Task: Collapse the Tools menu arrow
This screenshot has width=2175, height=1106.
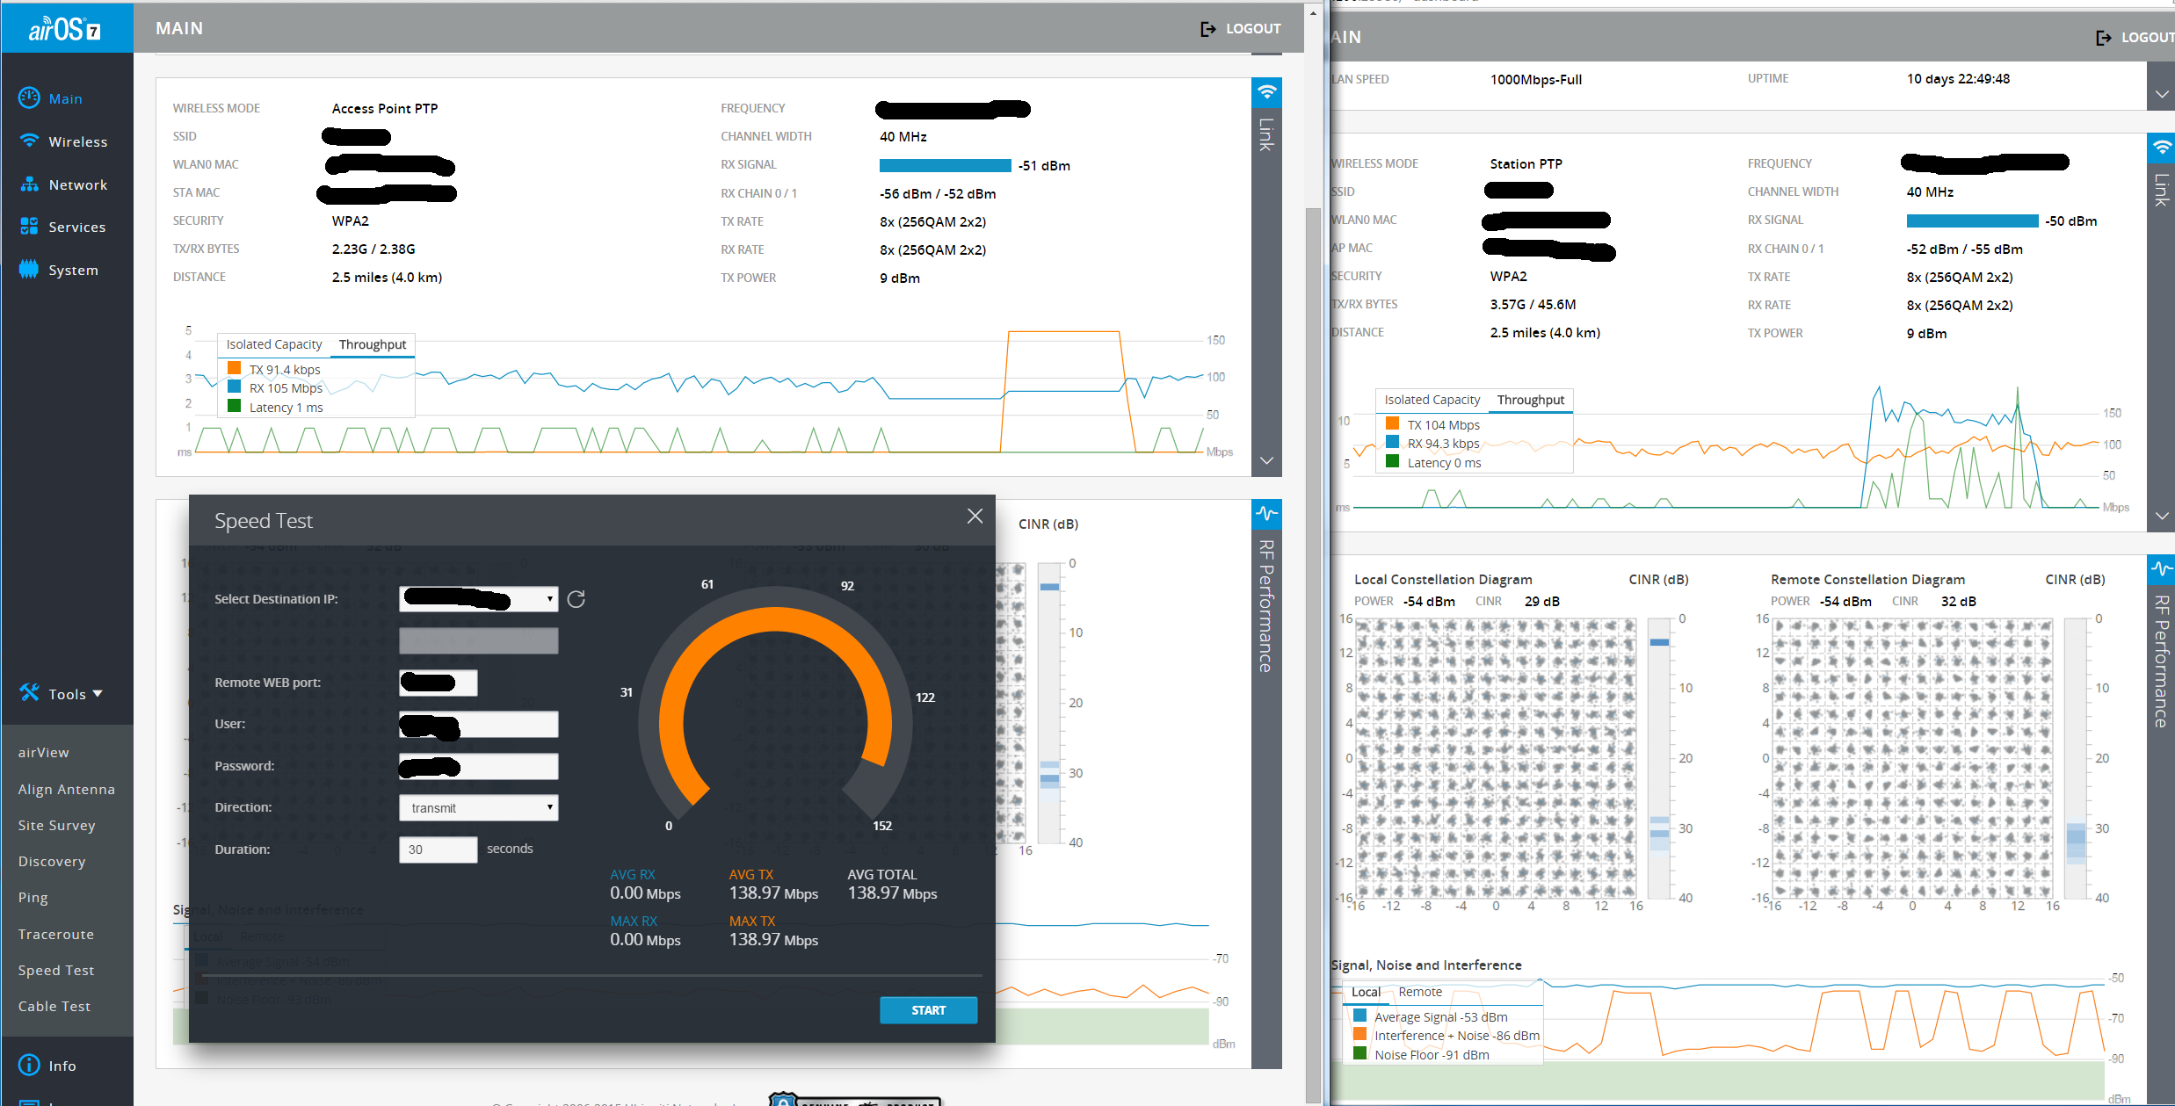Action: coord(98,694)
